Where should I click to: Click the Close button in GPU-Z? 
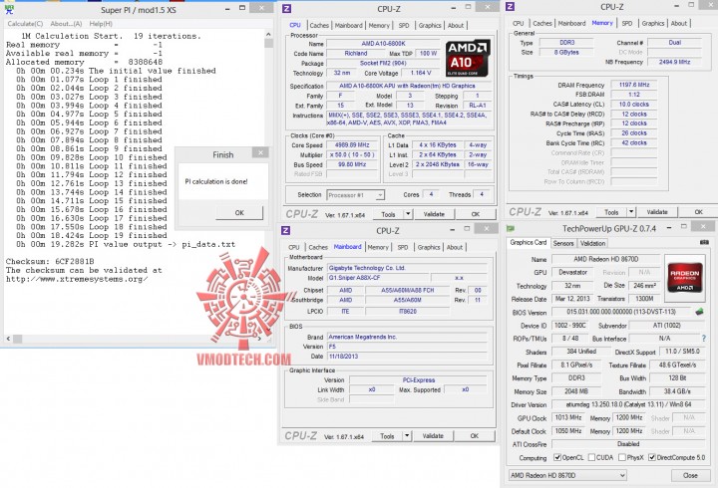click(x=690, y=476)
